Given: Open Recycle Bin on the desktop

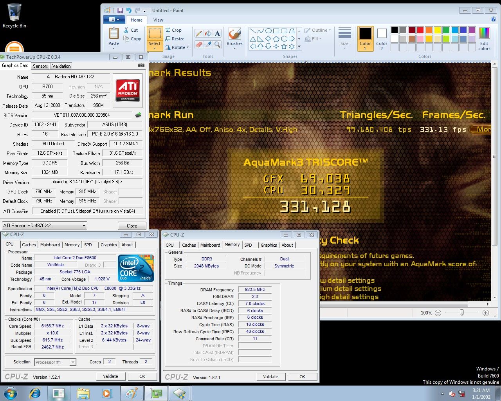Looking at the screenshot, I should click(x=14, y=16).
